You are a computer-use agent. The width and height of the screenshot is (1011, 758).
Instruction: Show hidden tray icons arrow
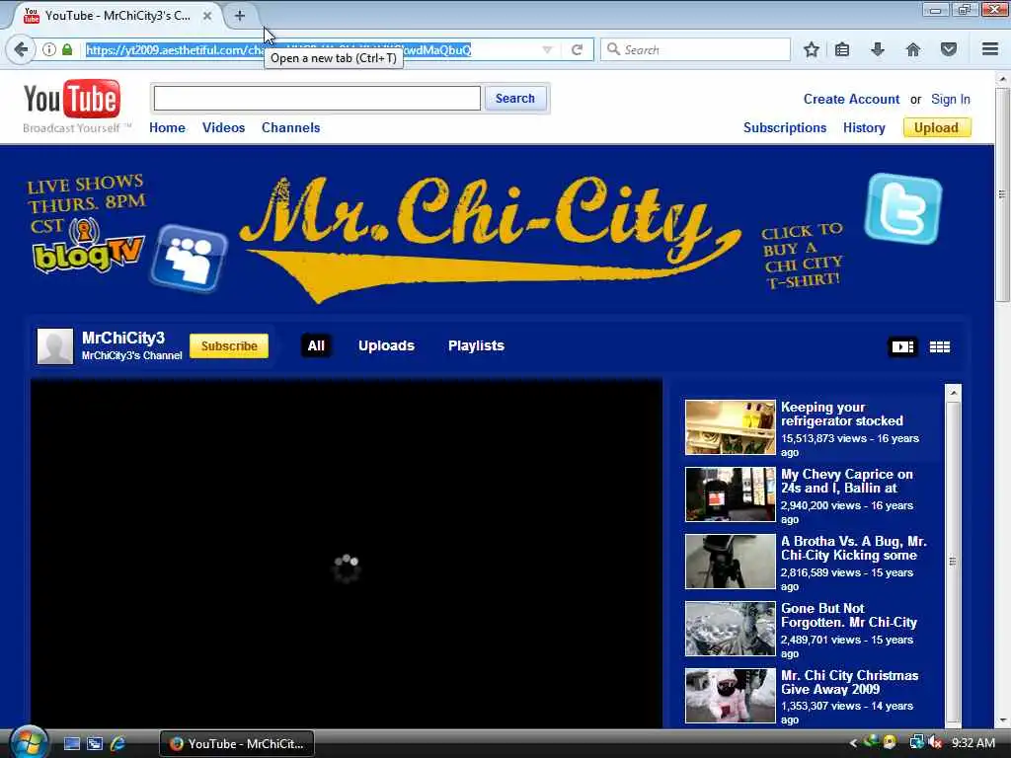coord(853,743)
